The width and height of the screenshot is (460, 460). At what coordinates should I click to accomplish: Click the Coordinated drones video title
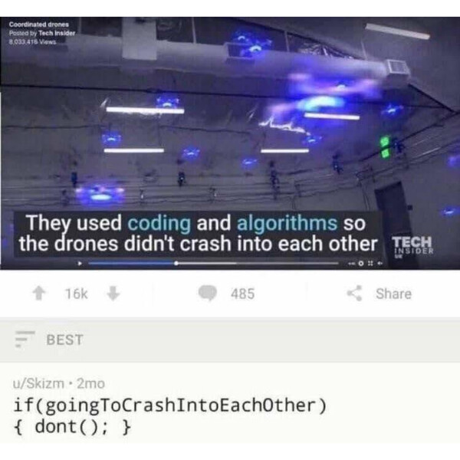(x=39, y=25)
